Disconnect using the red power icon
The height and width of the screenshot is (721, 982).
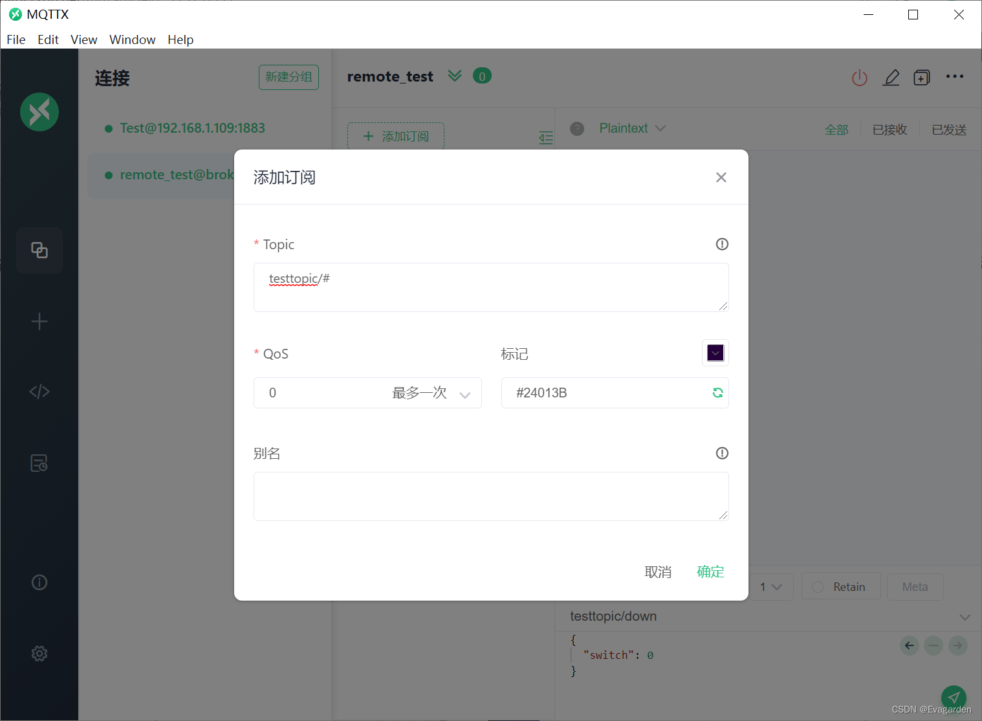point(859,77)
